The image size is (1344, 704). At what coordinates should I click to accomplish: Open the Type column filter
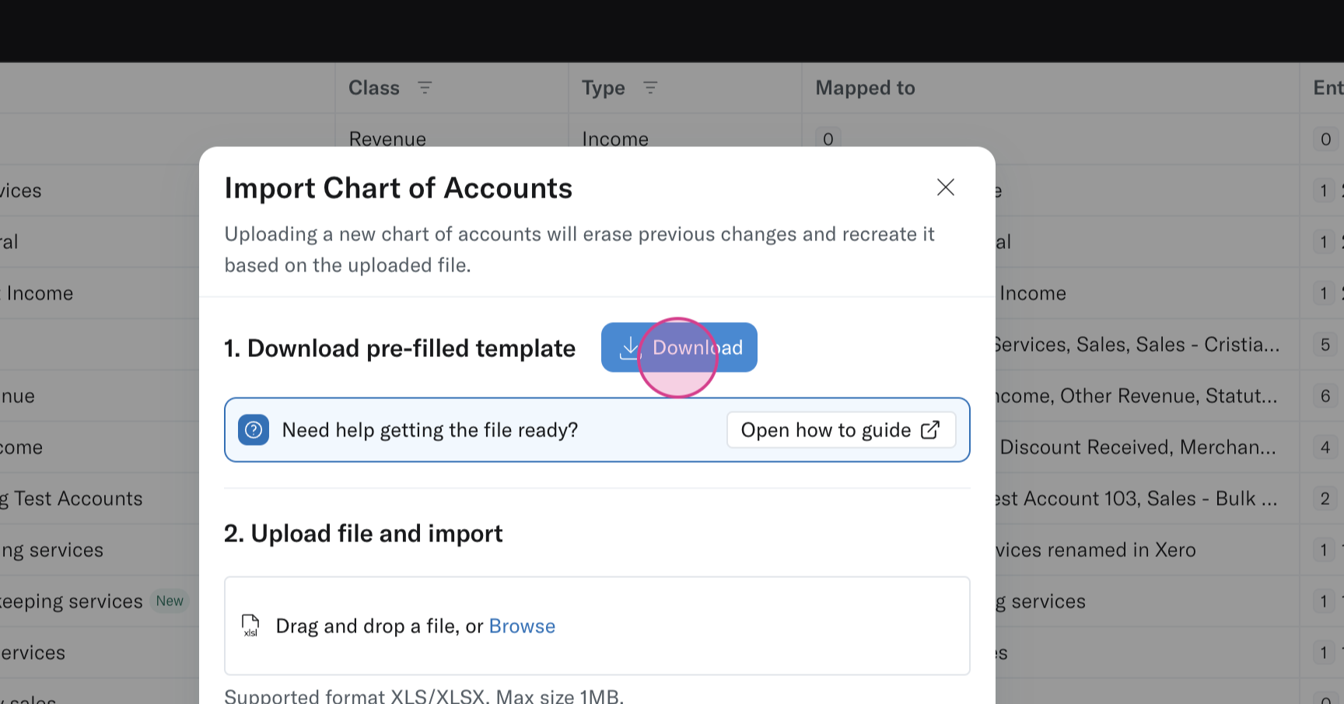(650, 88)
